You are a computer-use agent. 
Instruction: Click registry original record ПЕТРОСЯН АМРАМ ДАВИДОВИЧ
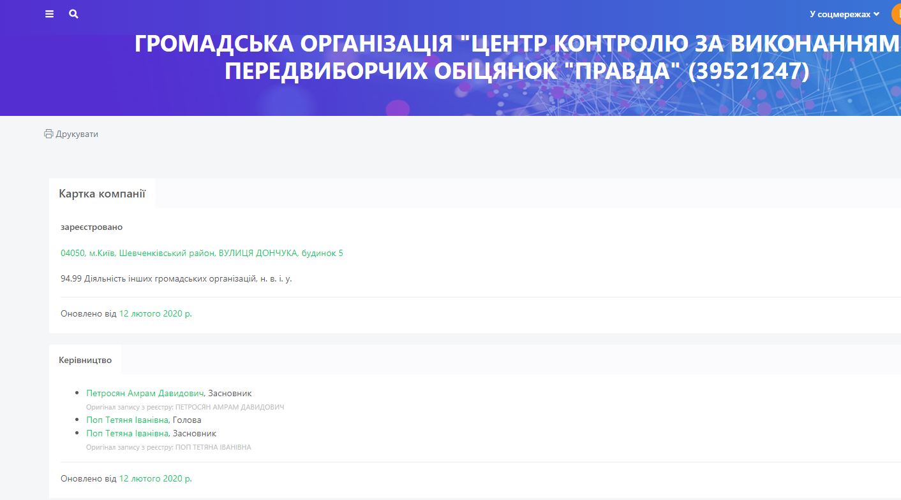point(185,407)
